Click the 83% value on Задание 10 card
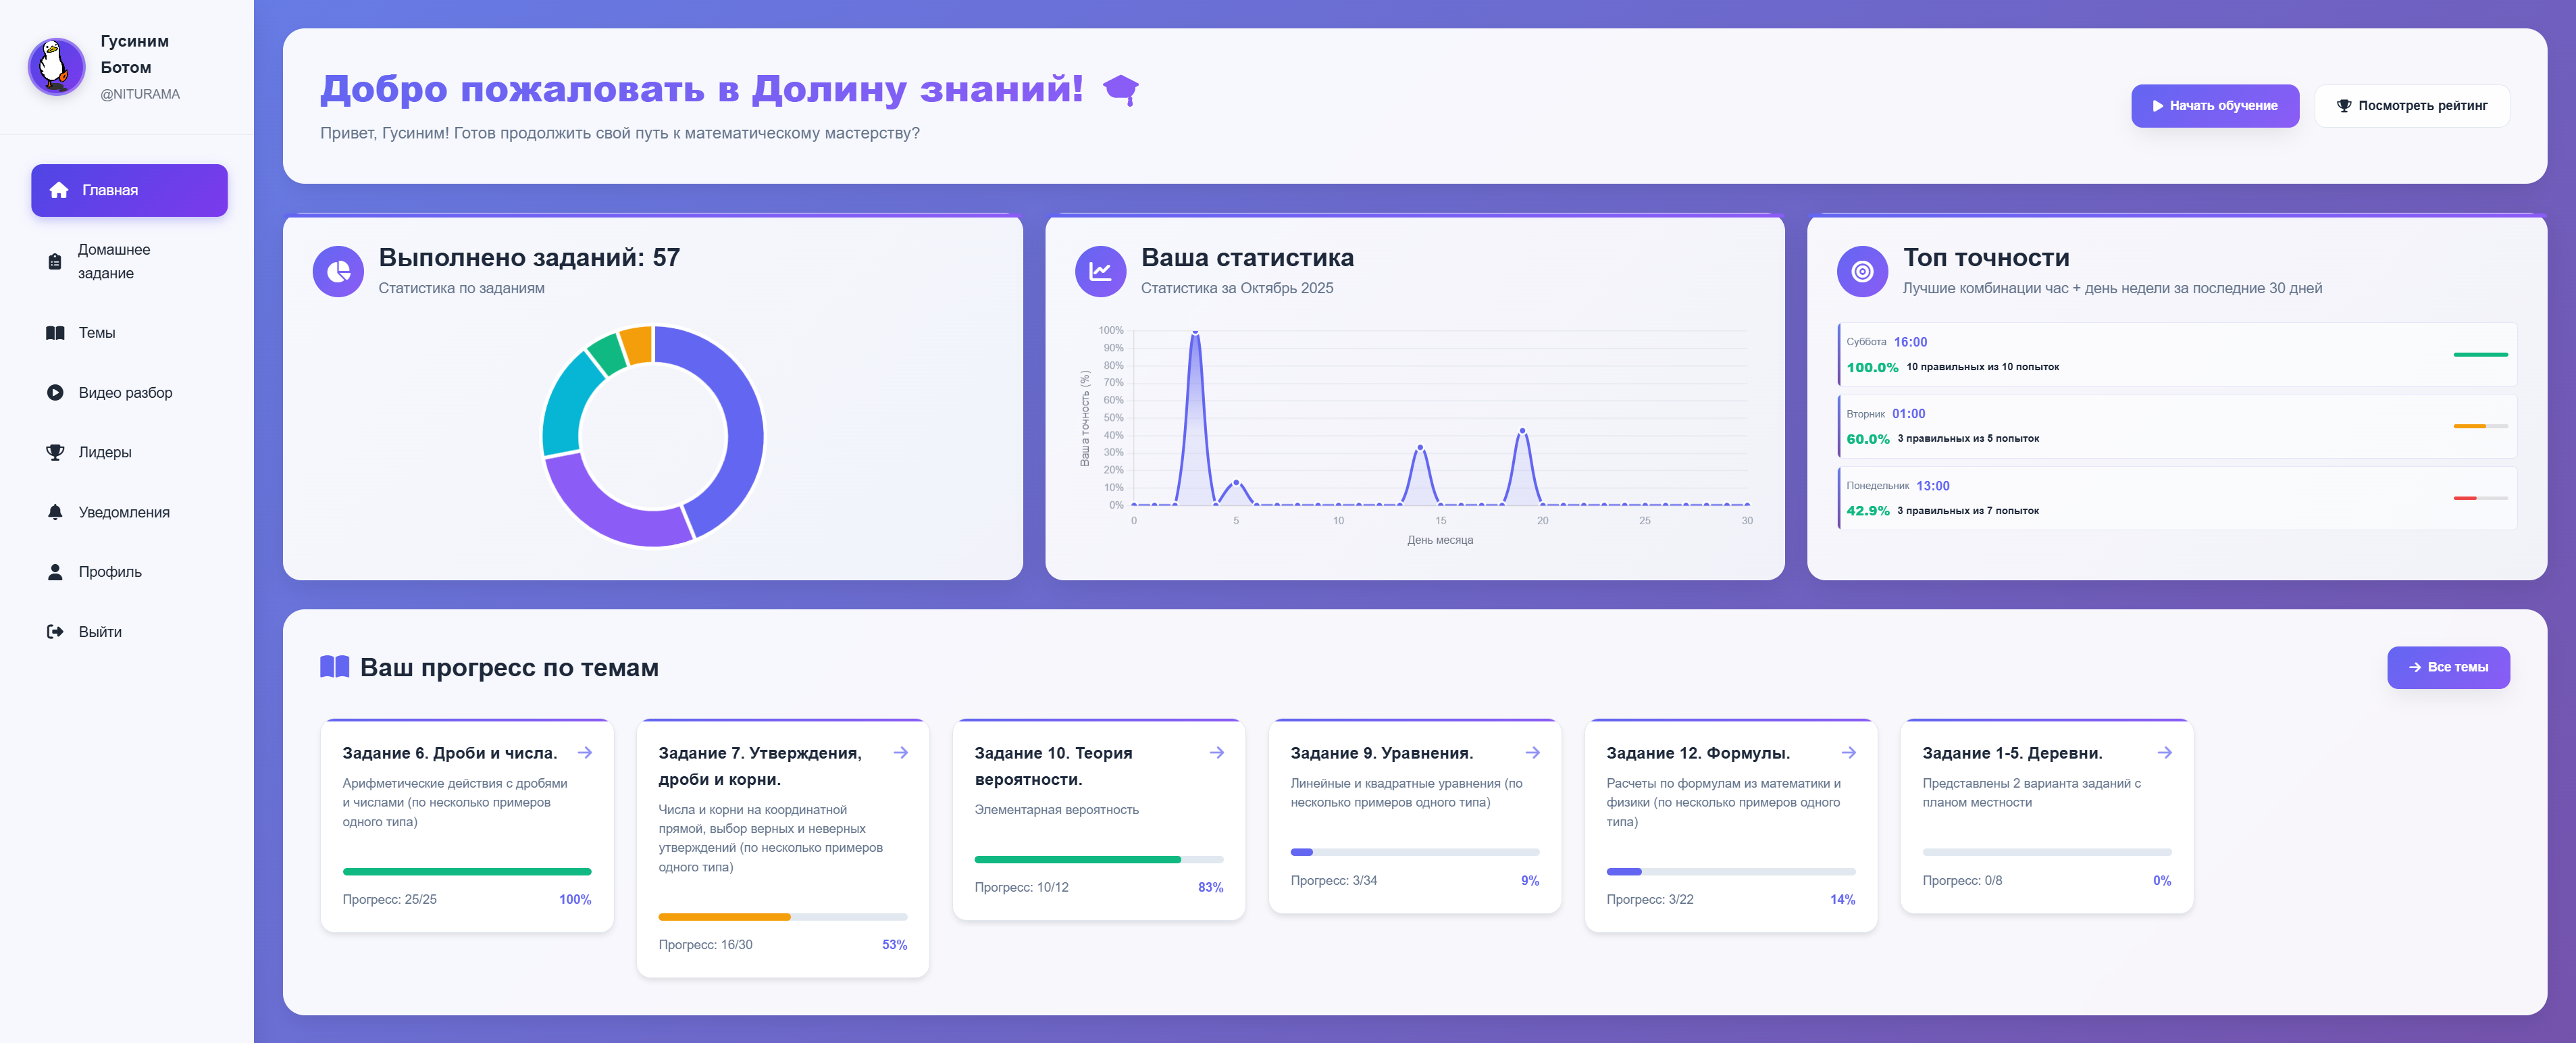Image resolution: width=2576 pixels, height=1043 pixels. (1210, 888)
